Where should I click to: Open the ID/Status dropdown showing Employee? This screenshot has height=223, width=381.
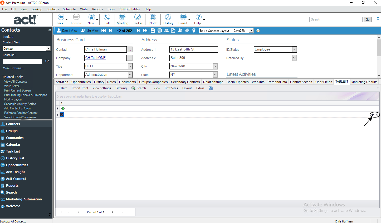tap(294, 49)
